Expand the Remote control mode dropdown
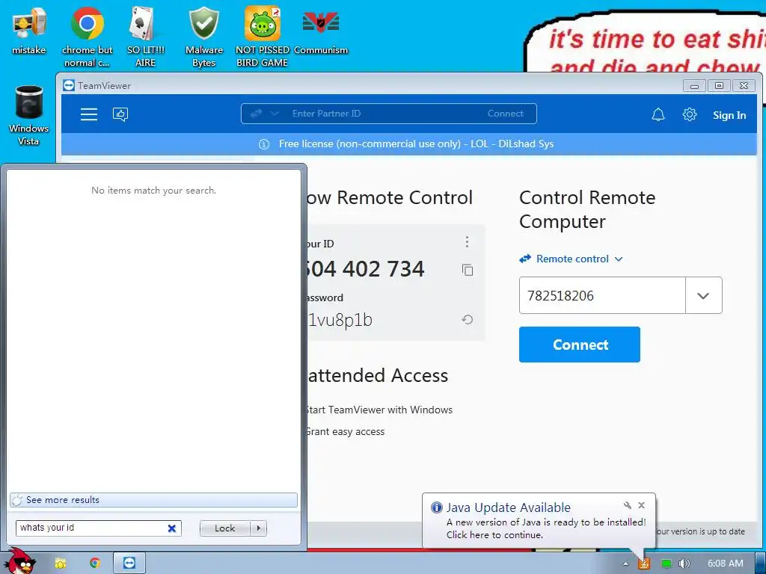The image size is (766, 574). pyautogui.click(x=571, y=259)
